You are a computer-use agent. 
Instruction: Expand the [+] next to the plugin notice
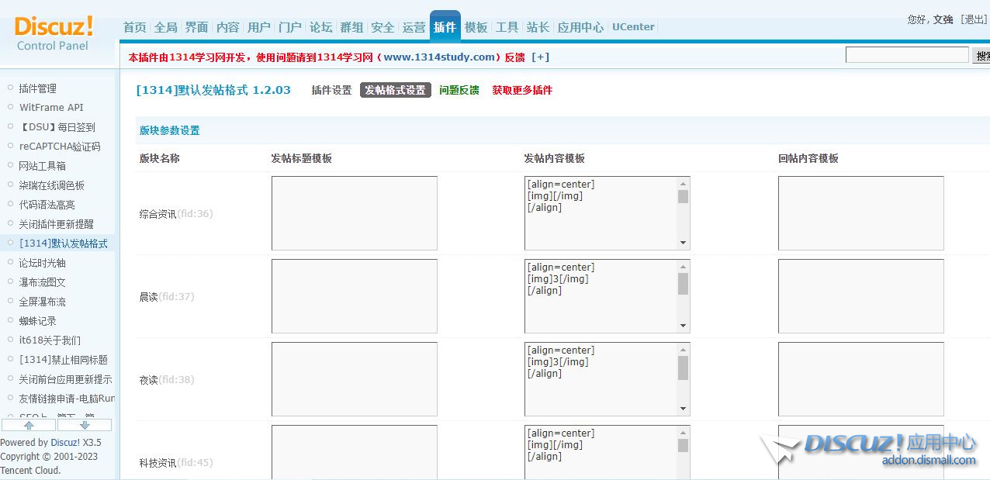coord(540,57)
